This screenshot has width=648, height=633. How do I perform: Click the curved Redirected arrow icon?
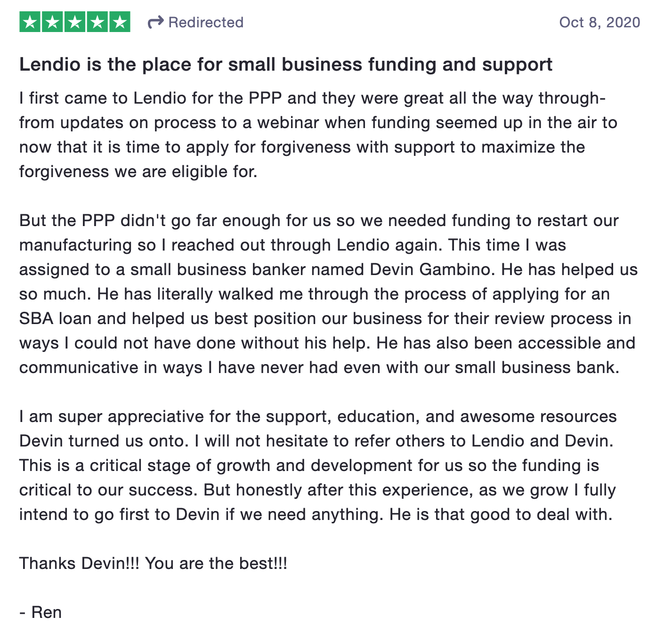[155, 22]
